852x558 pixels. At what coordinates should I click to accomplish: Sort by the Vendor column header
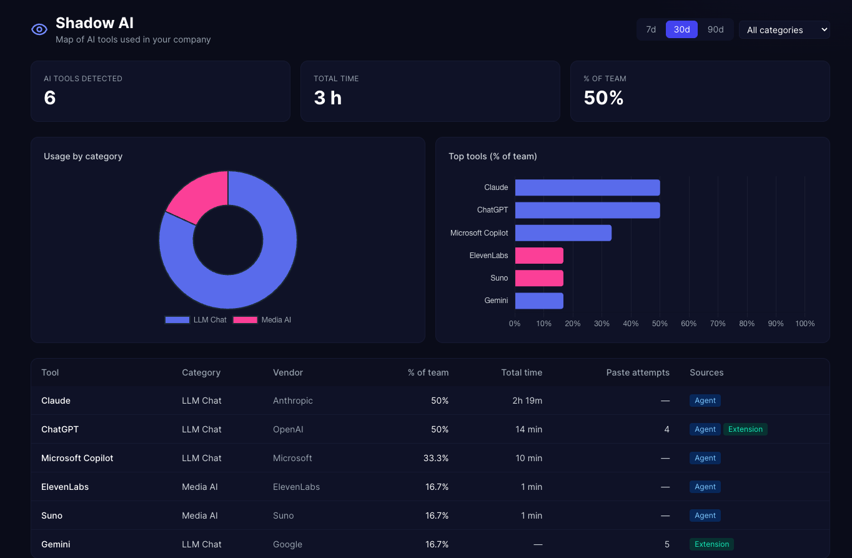pyautogui.click(x=288, y=372)
